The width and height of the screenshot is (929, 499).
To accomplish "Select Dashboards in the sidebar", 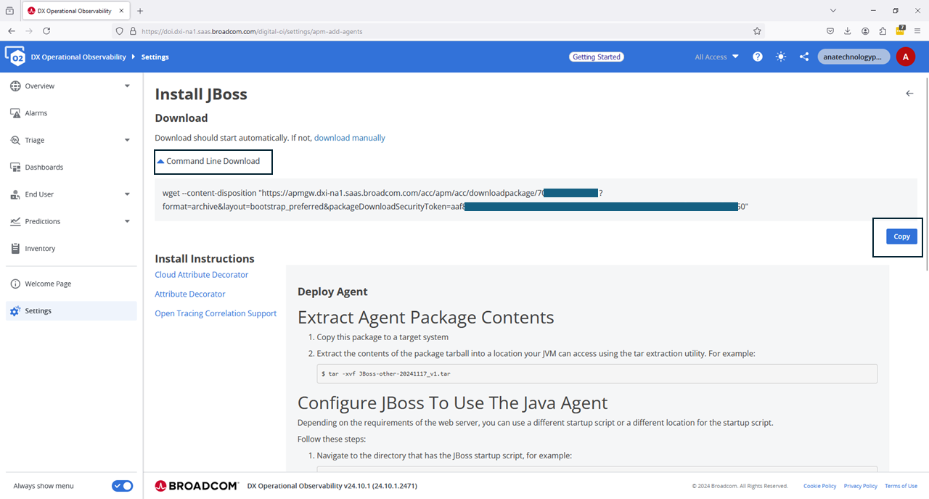I will tap(44, 168).
